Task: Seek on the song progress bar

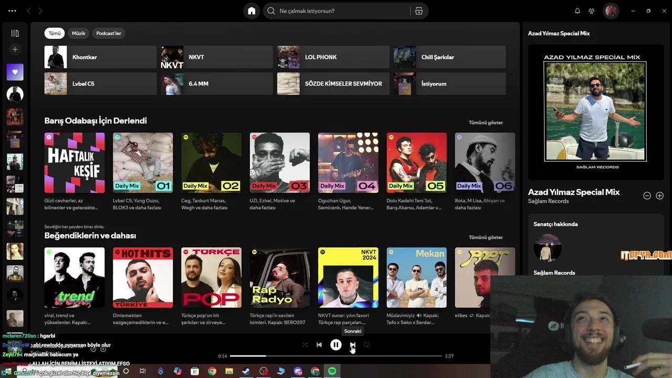Action: click(336, 356)
